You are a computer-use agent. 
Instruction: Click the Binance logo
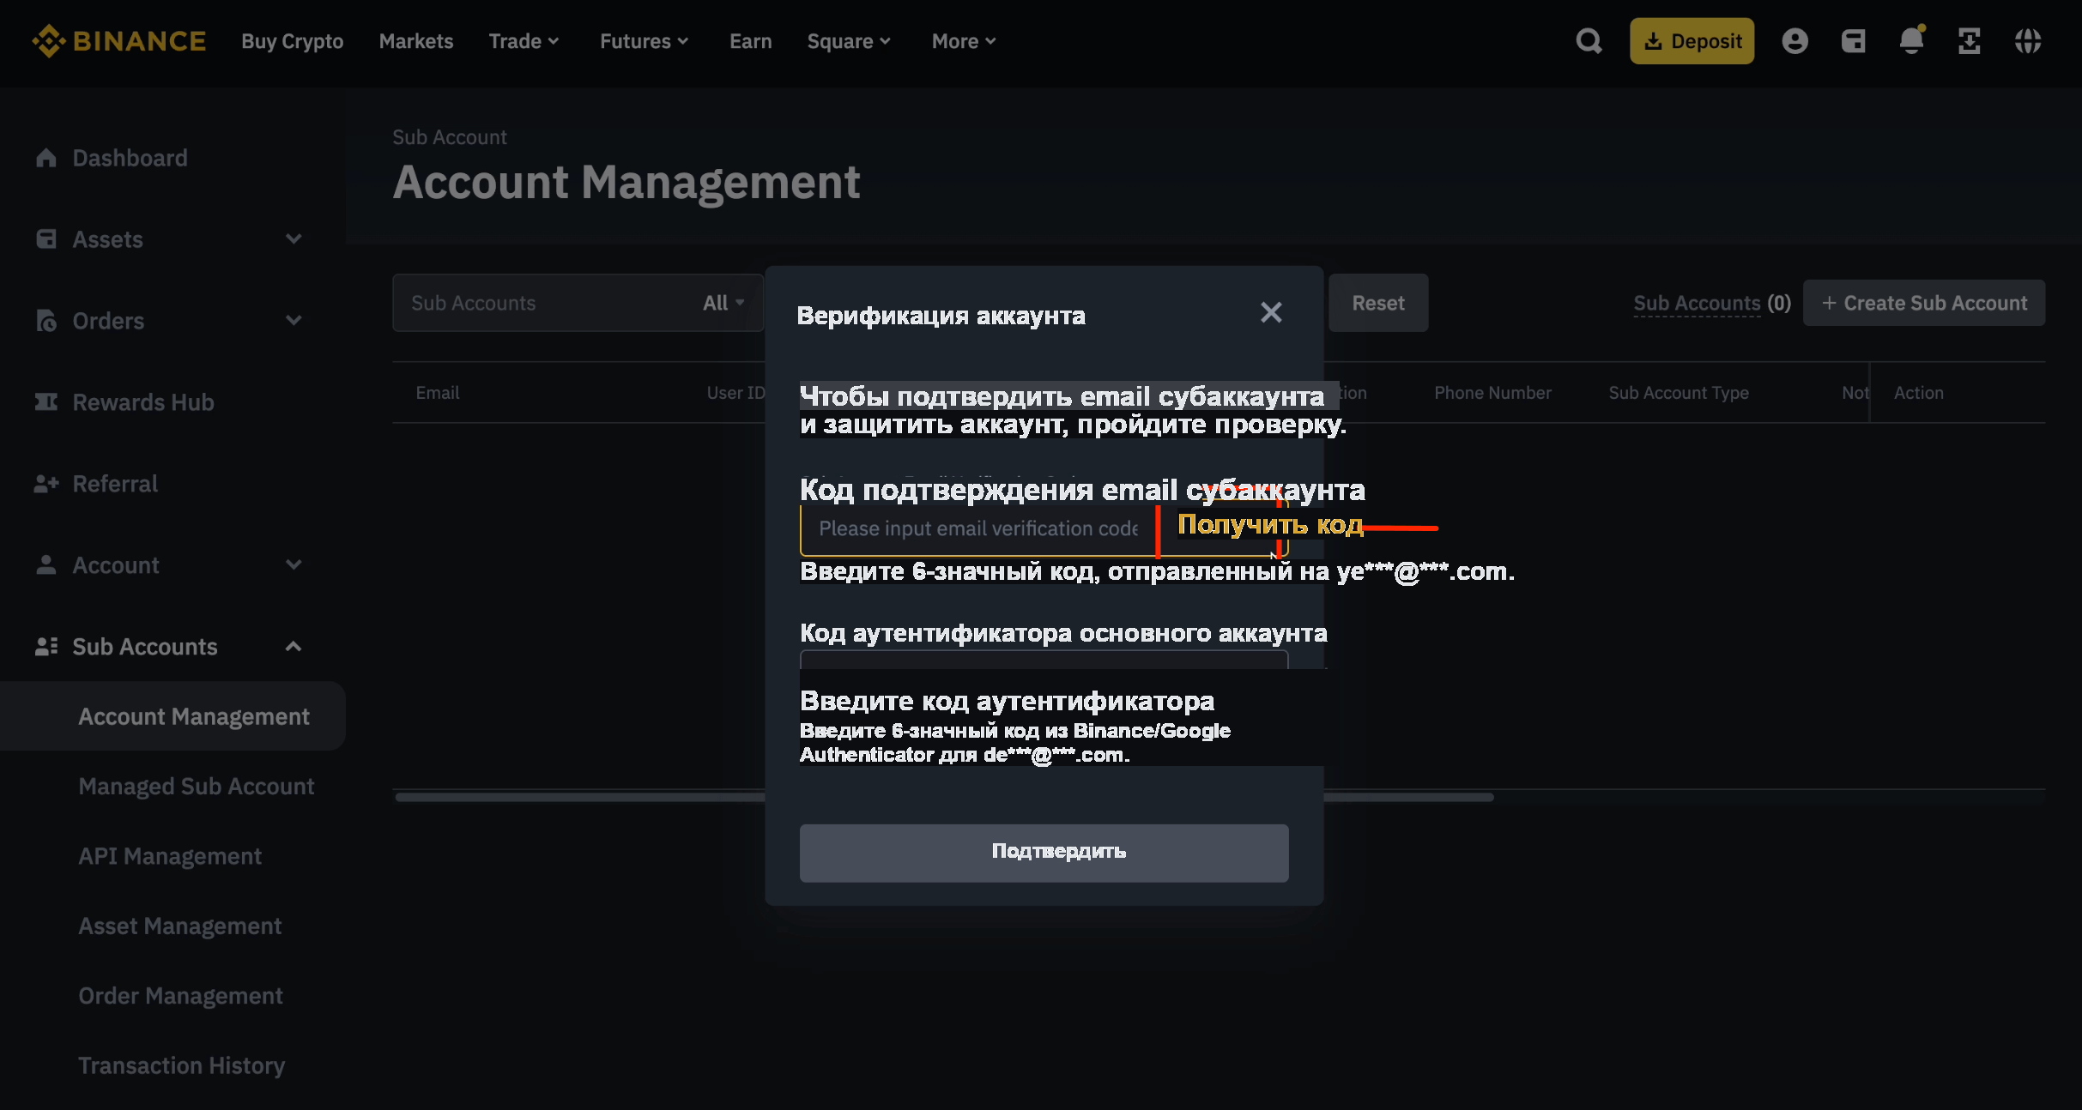click(x=118, y=41)
